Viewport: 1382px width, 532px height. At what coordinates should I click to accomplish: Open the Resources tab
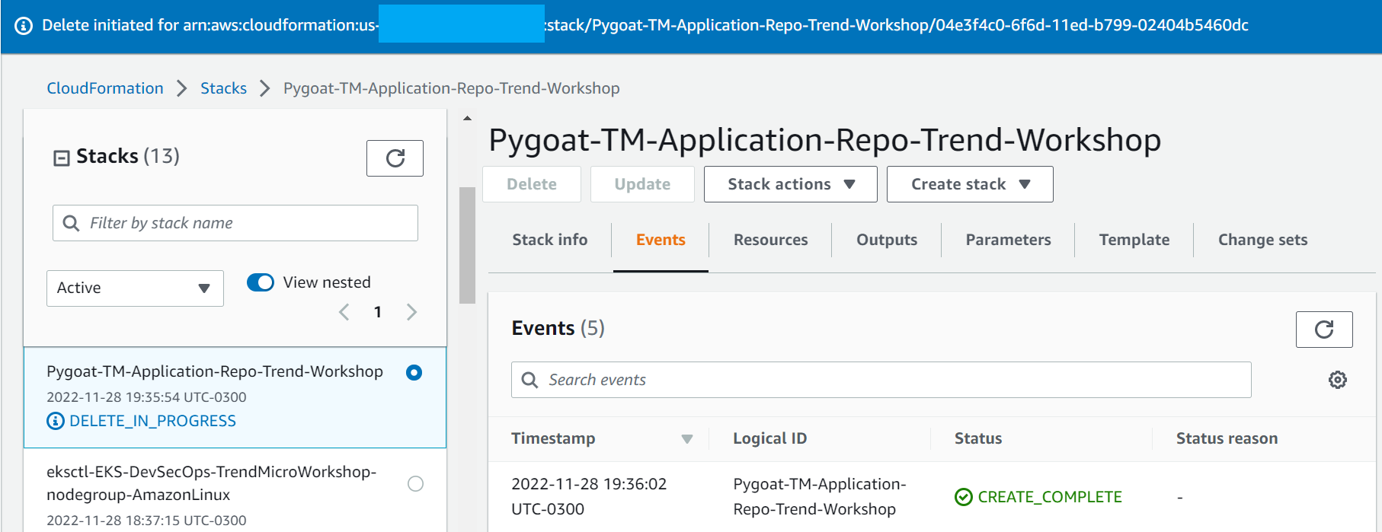point(770,240)
